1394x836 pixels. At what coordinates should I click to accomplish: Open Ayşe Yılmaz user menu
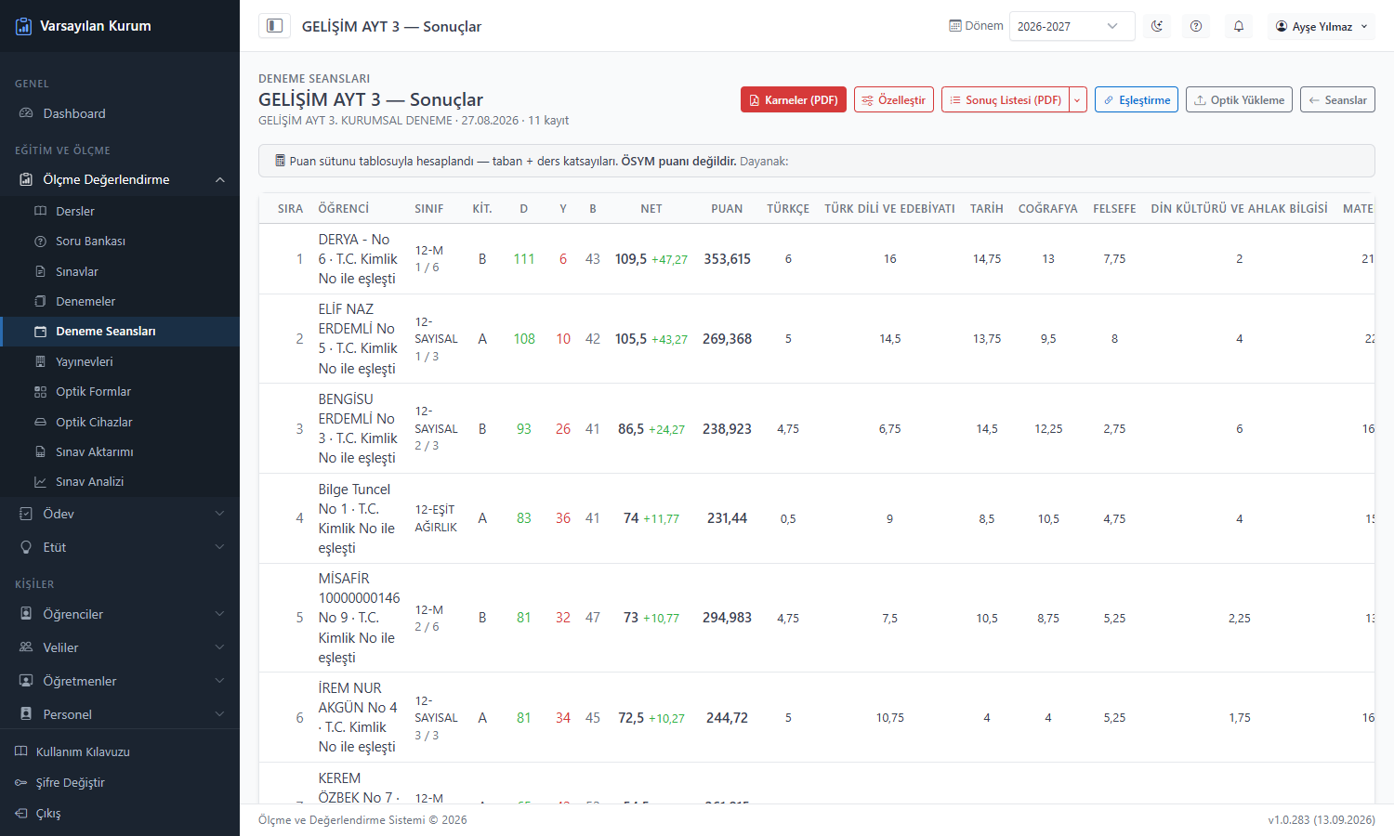click(x=1322, y=26)
